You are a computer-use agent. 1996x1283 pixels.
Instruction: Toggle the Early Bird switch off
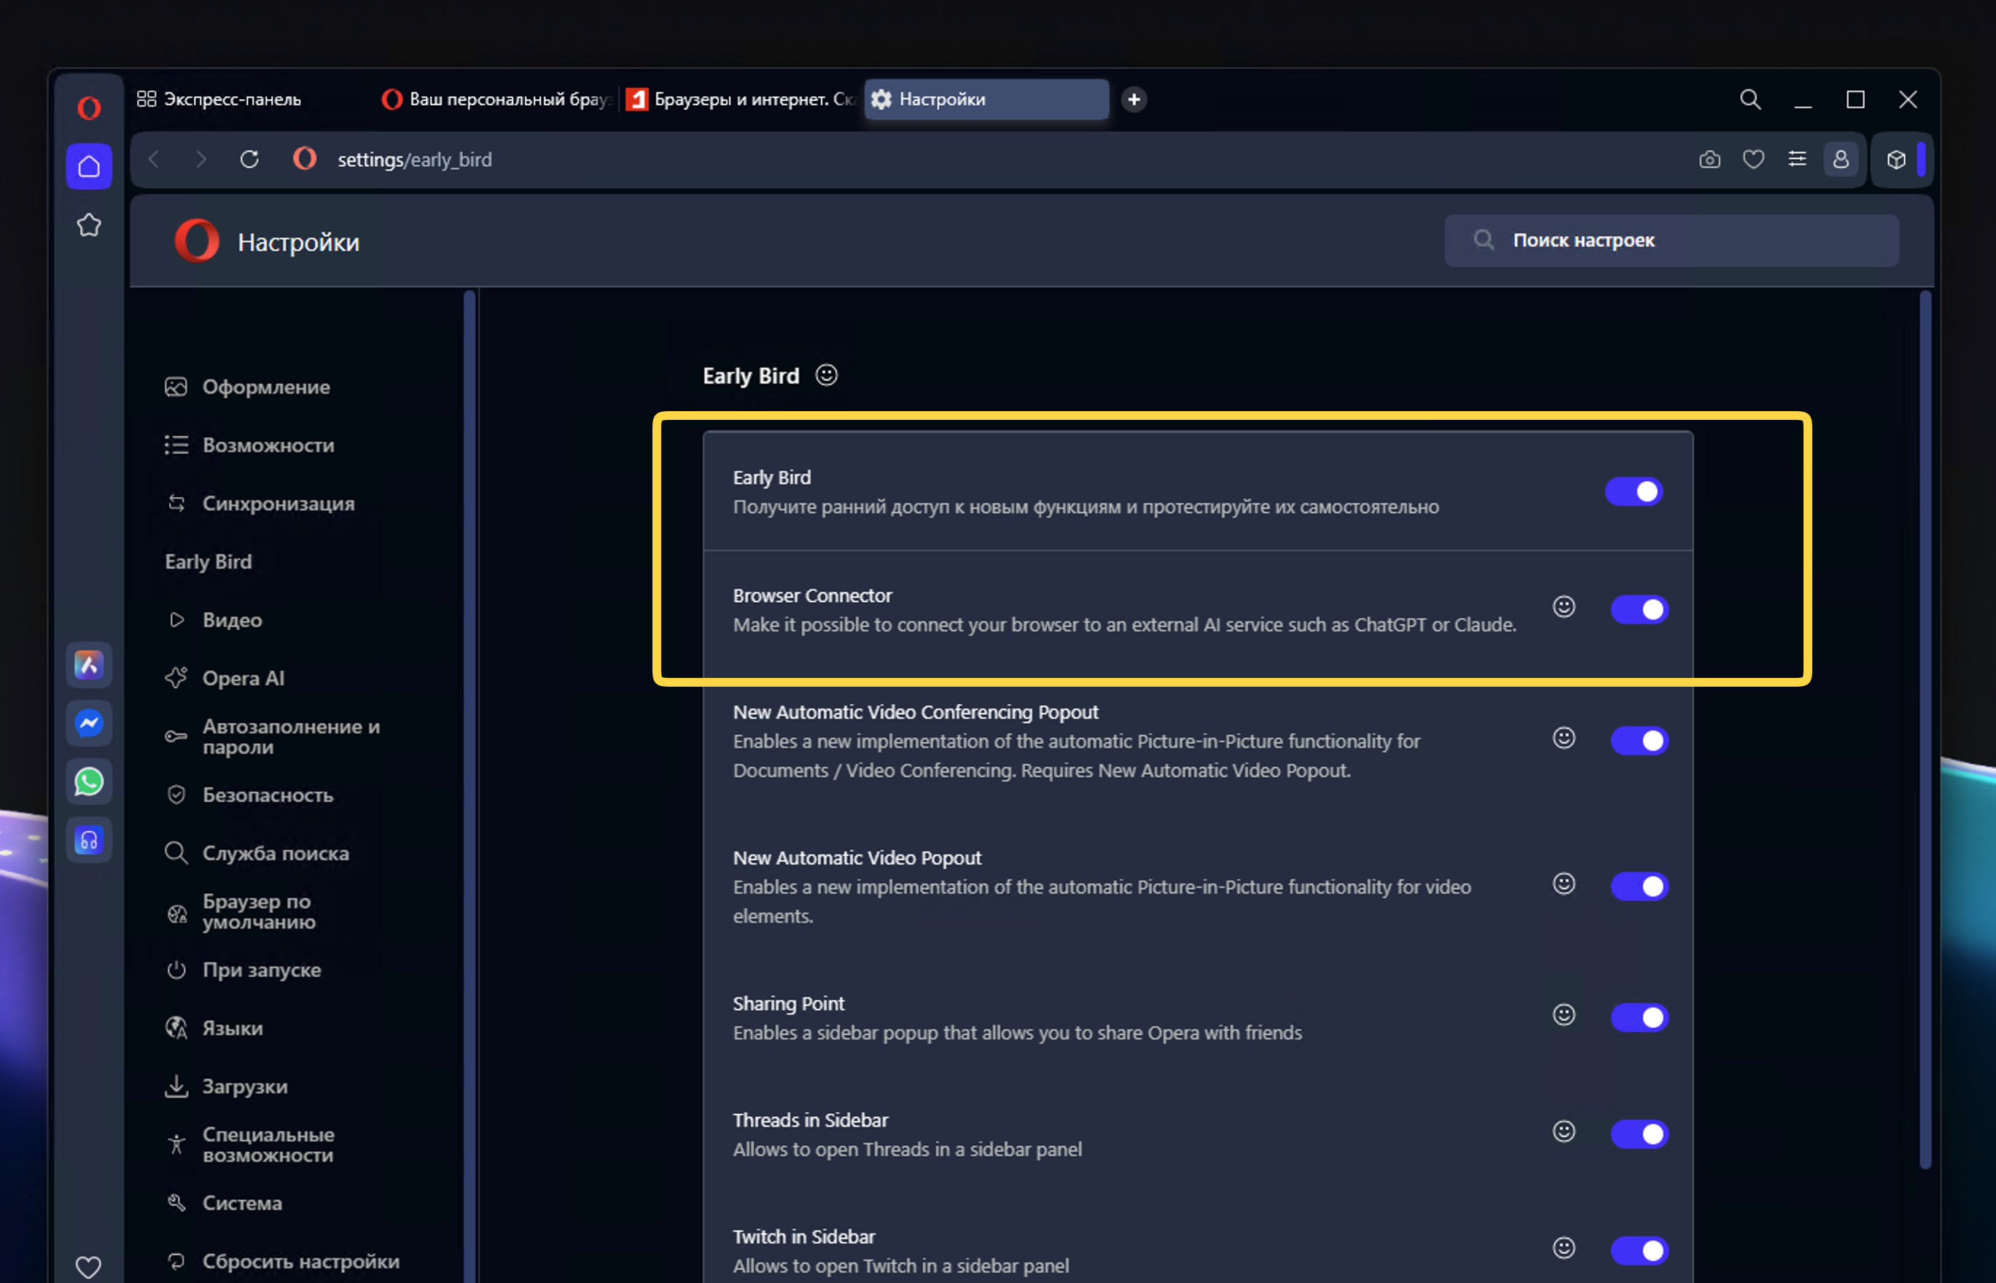[1633, 491]
